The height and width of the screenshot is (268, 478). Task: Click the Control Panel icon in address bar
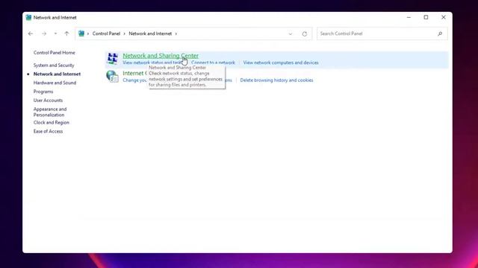point(81,33)
